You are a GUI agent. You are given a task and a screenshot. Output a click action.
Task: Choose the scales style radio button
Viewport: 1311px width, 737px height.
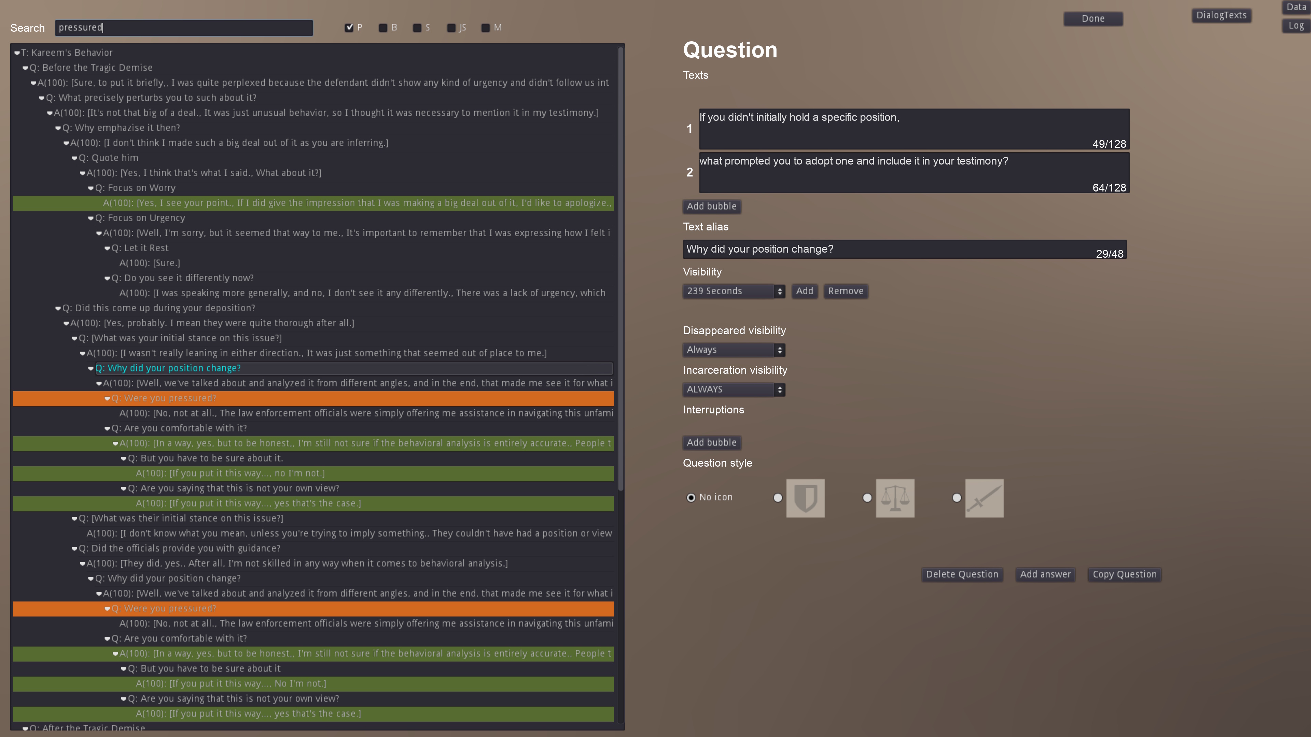pos(867,497)
